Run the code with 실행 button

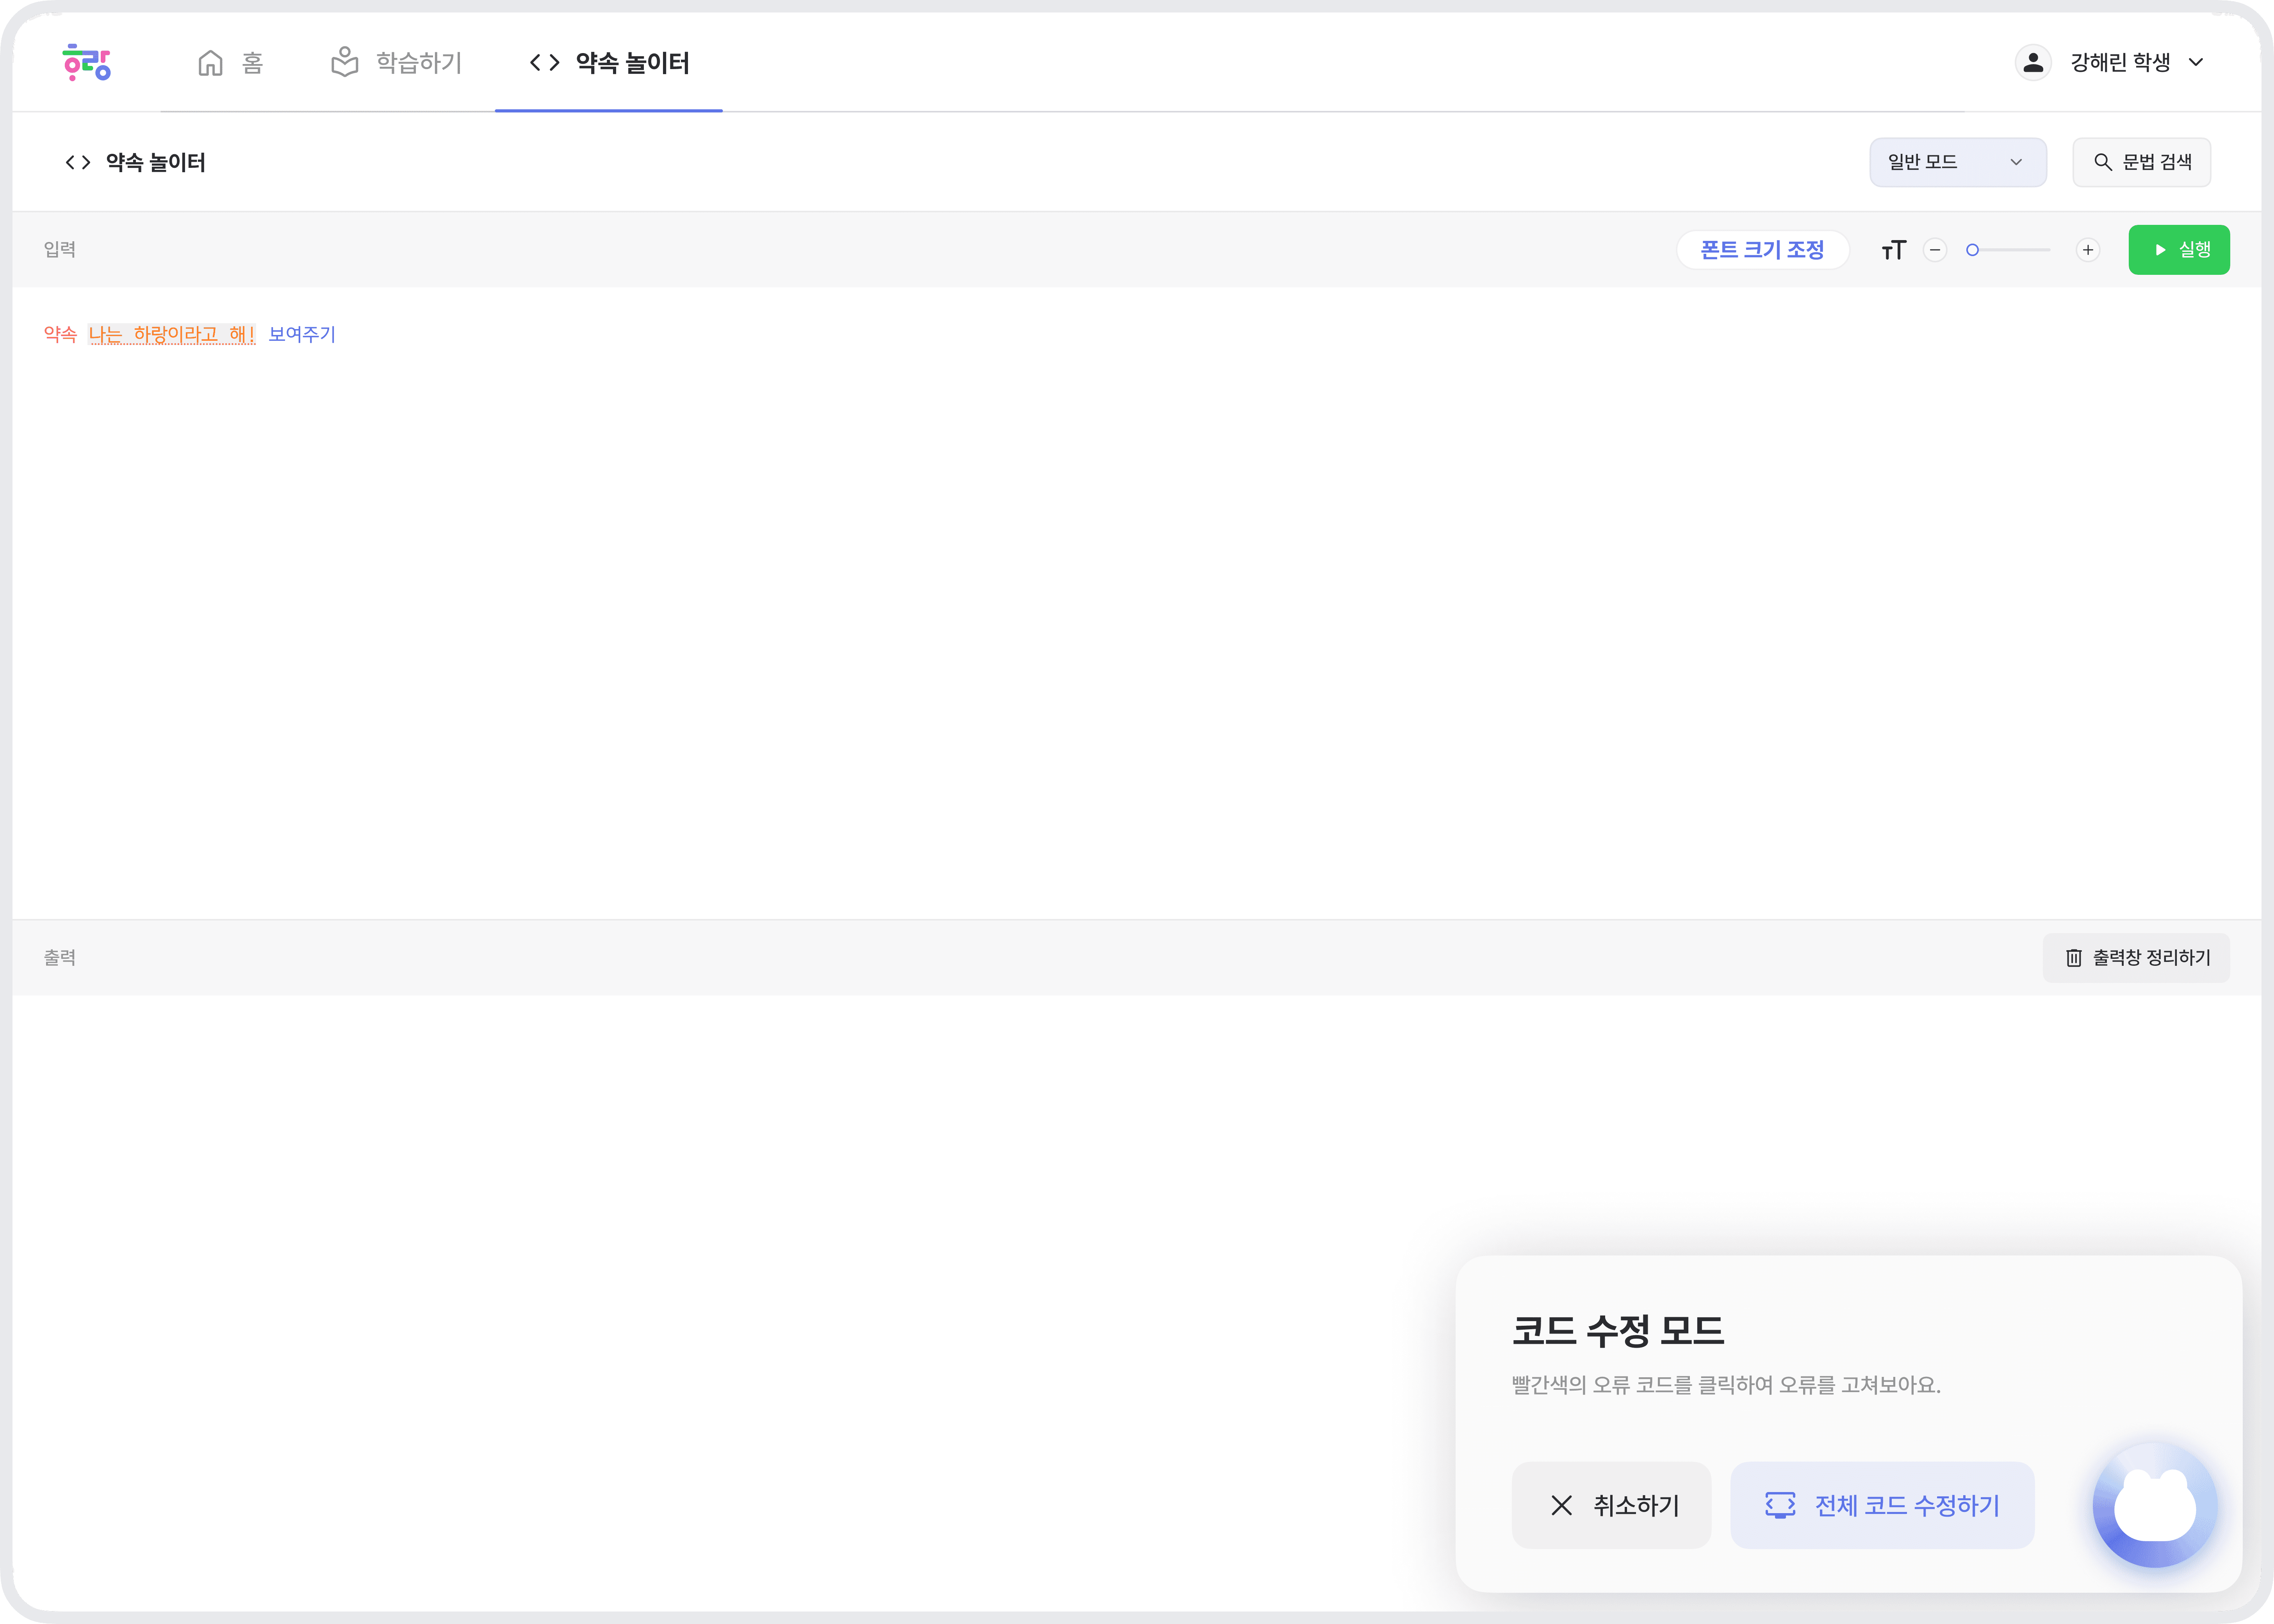[2179, 250]
